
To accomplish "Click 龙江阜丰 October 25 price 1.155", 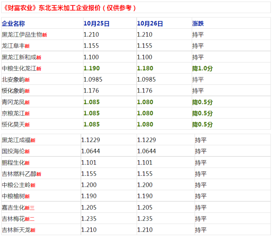I will [x=91, y=46].
